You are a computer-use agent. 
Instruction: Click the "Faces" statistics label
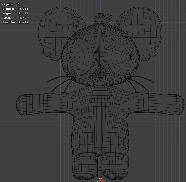(6, 18)
